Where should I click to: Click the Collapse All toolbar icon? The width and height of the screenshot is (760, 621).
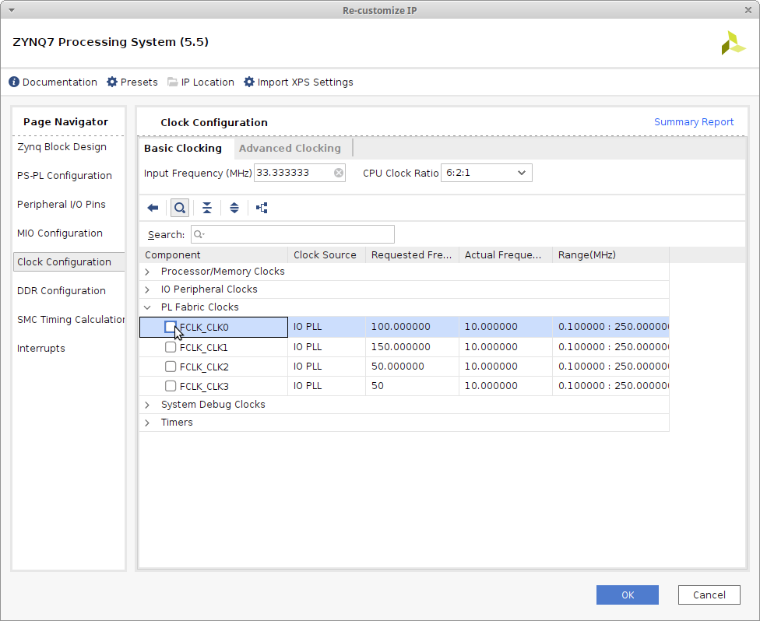click(x=207, y=208)
